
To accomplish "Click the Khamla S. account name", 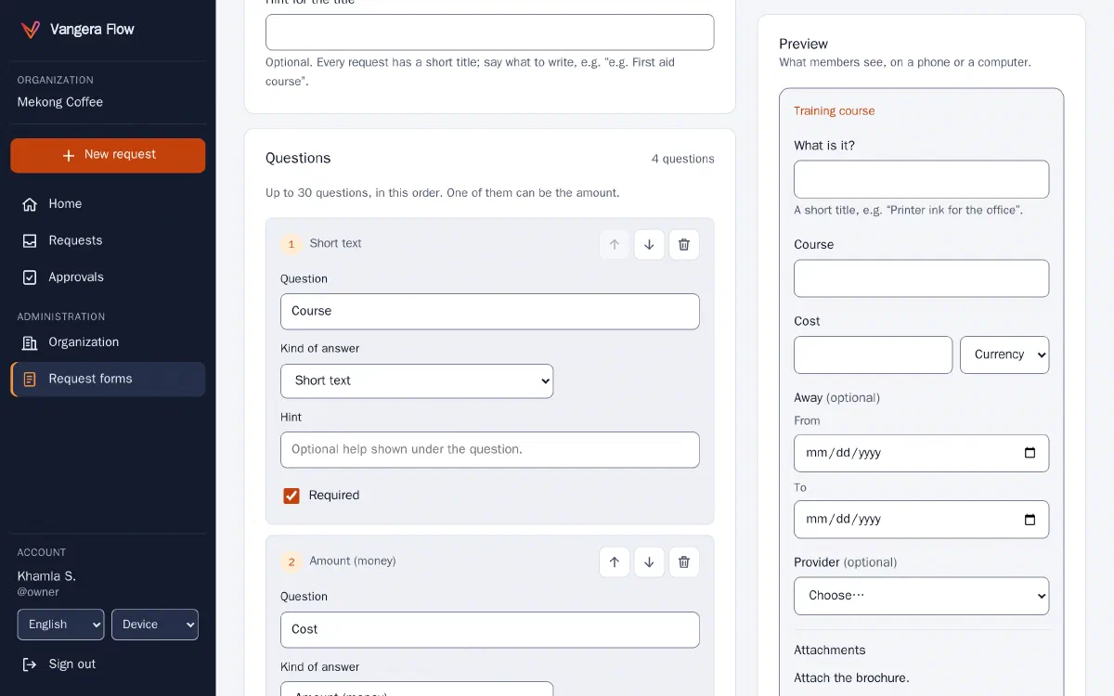I will (46, 576).
